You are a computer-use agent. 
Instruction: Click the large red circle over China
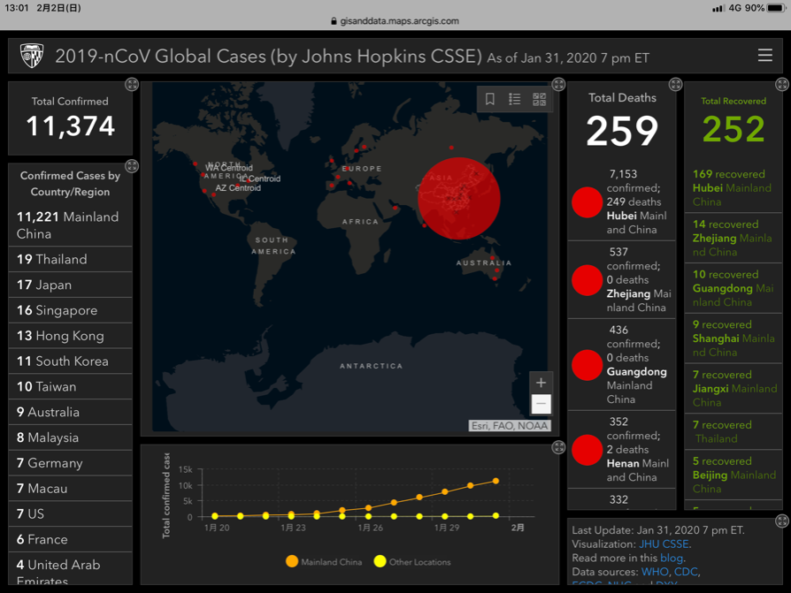(459, 199)
